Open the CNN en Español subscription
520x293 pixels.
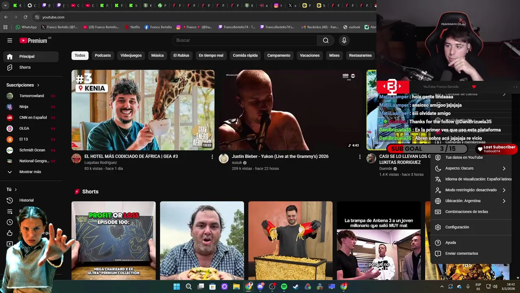point(31,118)
